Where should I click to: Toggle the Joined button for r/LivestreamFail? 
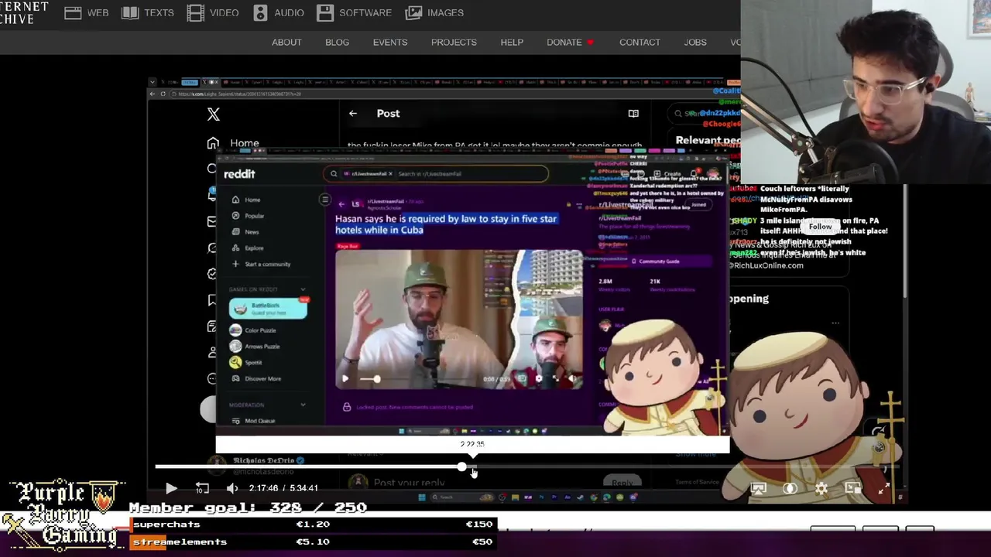(x=699, y=205)
